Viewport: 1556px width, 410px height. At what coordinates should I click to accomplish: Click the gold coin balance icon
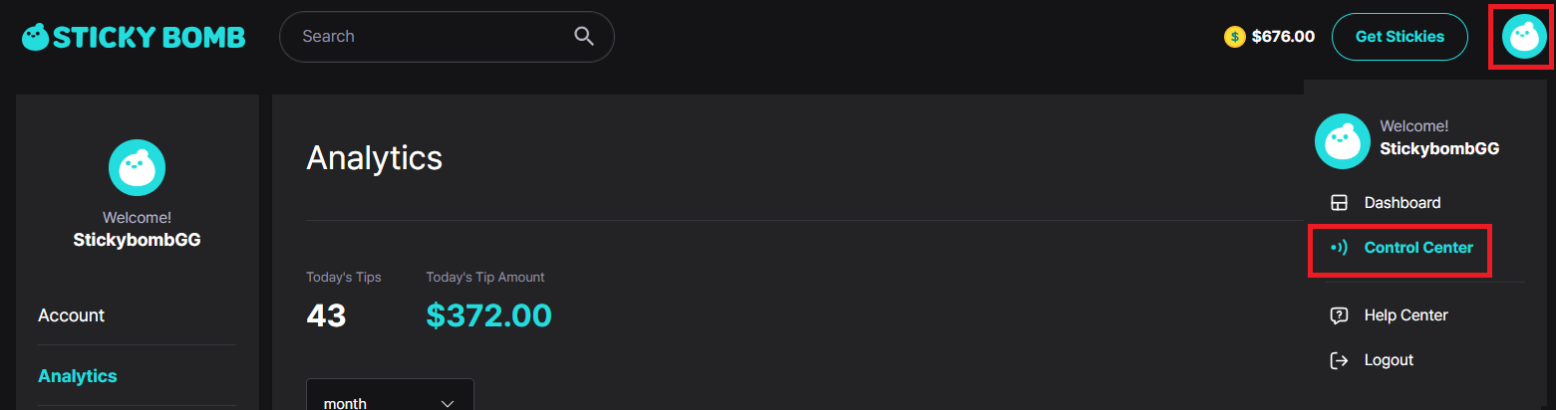click(x=1234, y=37)
